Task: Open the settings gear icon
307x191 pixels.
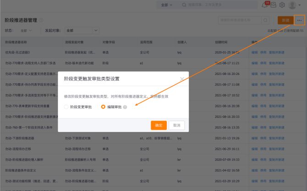Action: tap(282, 5)
